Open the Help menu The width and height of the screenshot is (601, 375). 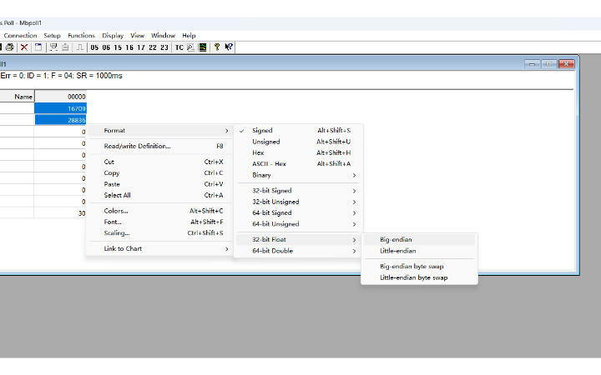point(189,36)
